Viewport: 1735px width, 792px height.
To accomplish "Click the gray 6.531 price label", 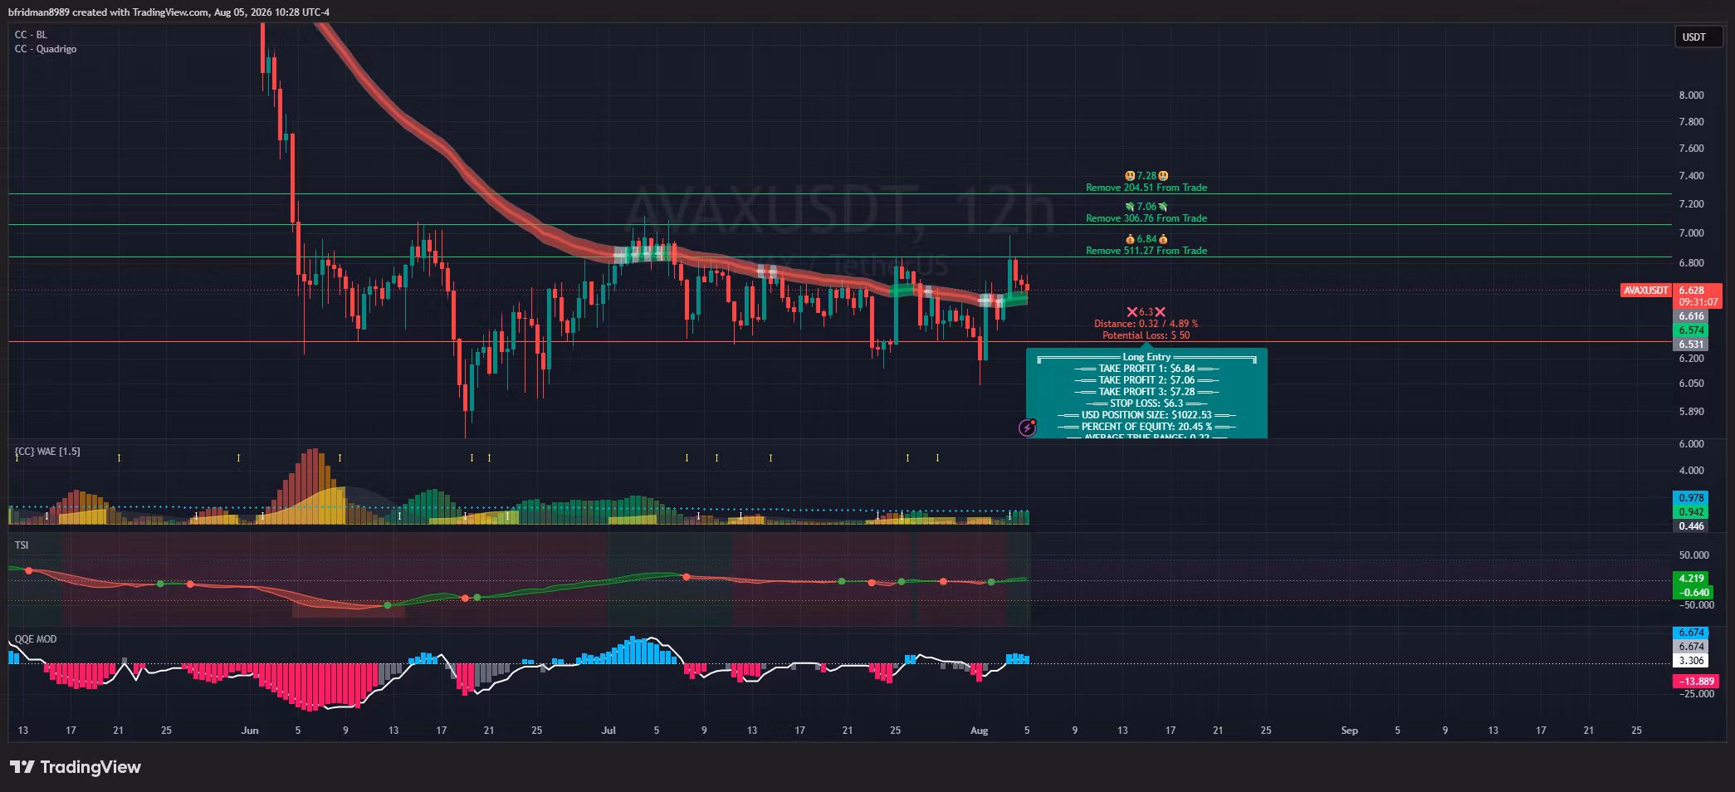I will point(1691,345).
